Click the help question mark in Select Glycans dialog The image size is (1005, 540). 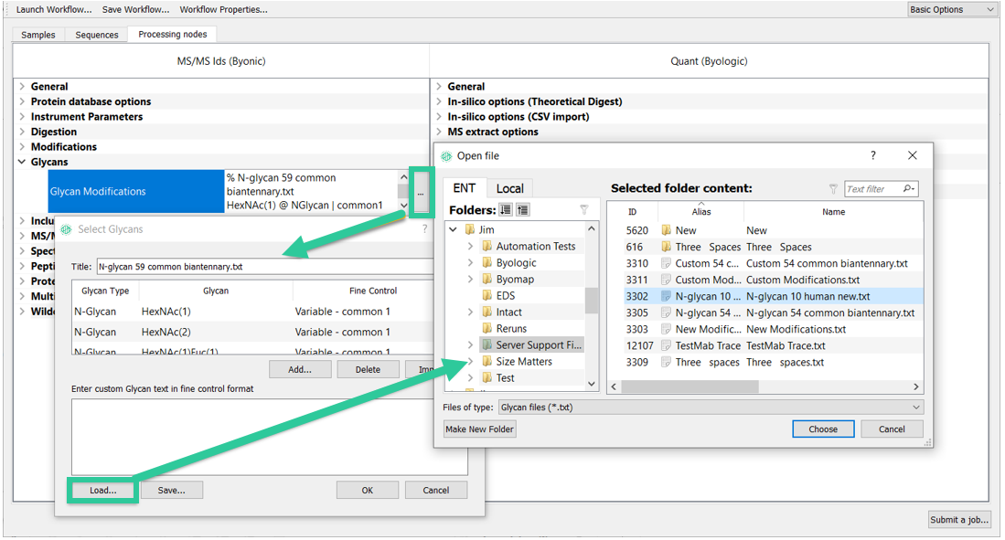(x=424, y=228)
